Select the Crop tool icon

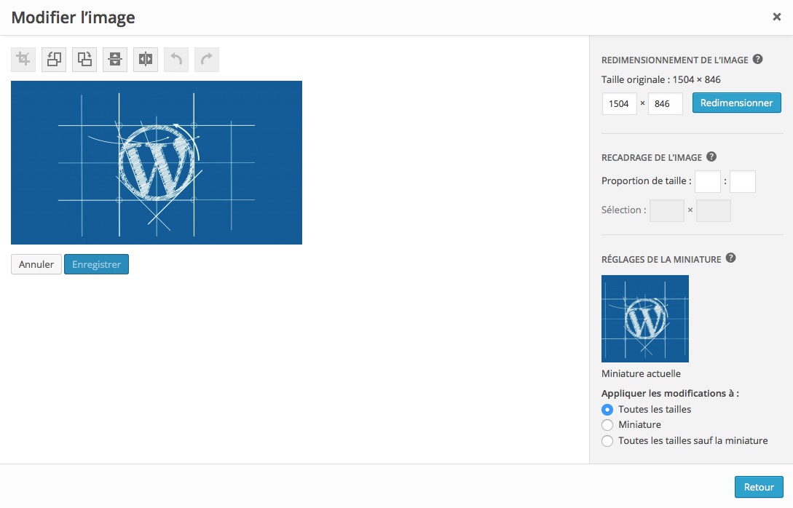[x=23, y=60]
